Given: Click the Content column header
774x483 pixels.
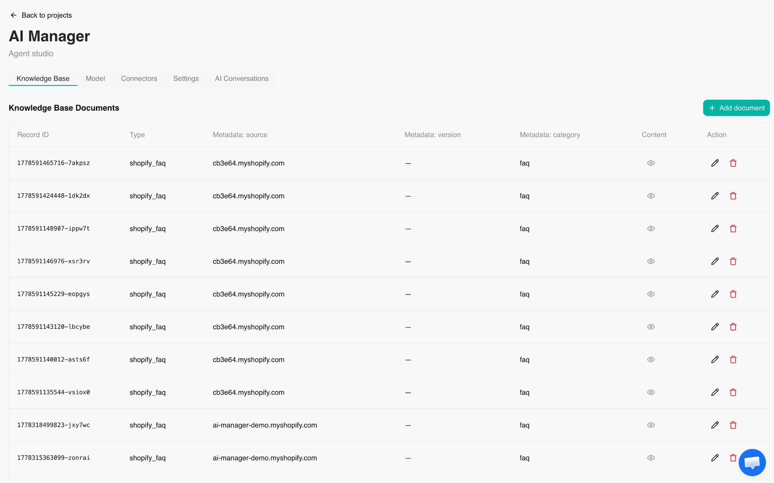Looking at the screenshot, I should pos(654,135).
